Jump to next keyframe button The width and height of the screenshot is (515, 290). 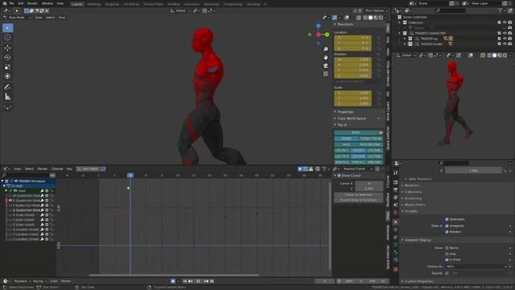[206, 281]
